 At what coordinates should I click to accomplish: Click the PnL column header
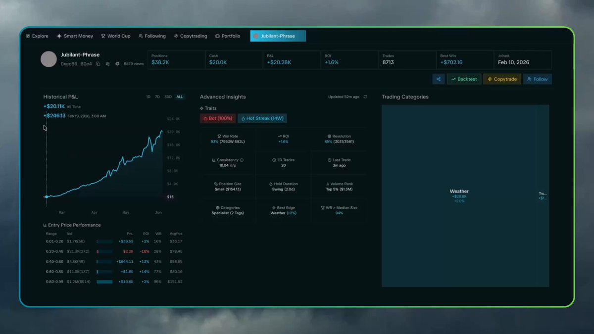coord(130,234)
